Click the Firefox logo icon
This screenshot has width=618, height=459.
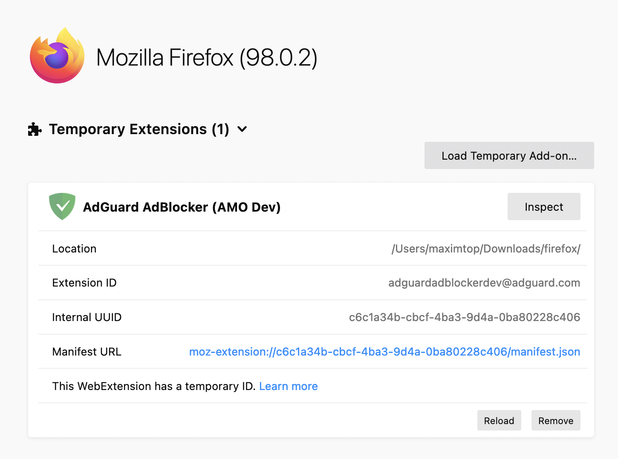57,55
